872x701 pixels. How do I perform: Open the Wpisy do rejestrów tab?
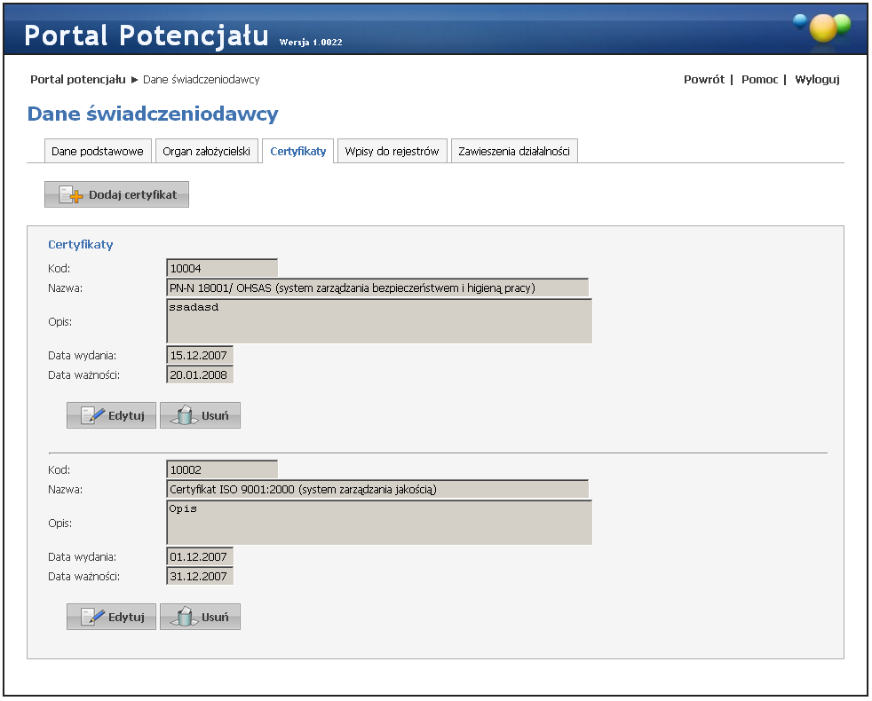(392, 151)
